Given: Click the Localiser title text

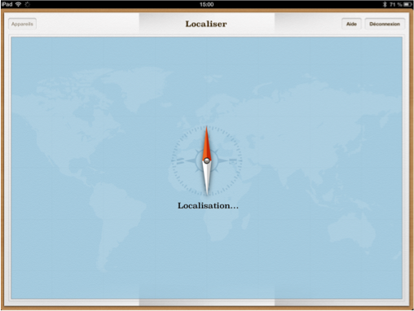Looking at the screenshot, I should click(x=206, y=24).
